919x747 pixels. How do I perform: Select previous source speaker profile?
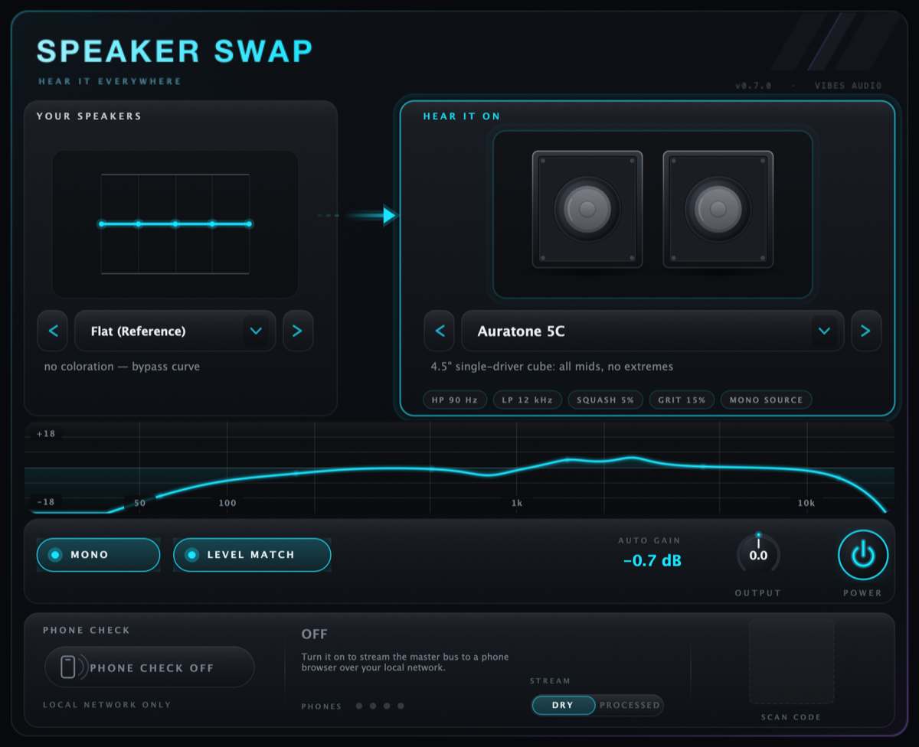53,331
